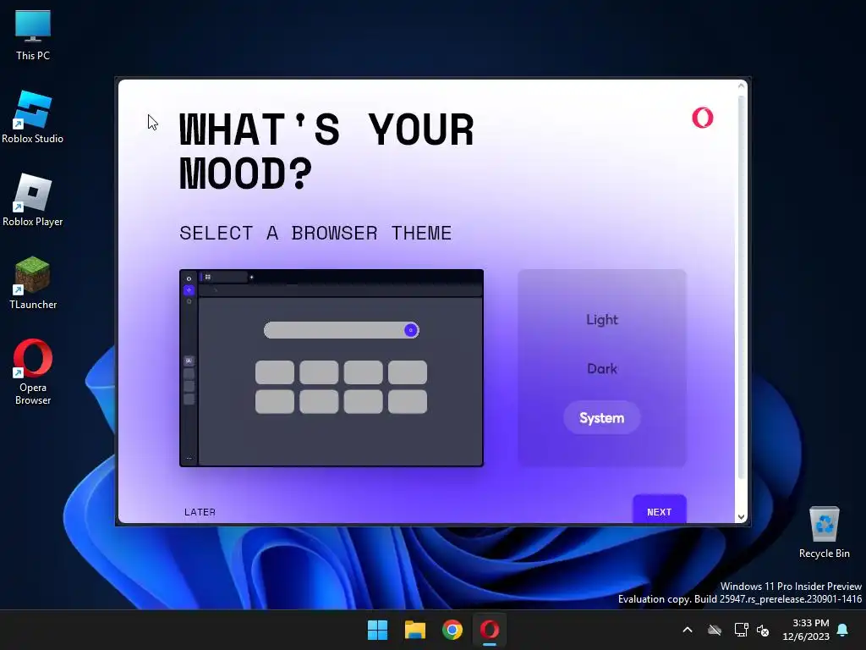
Task: Select the Recycle Bin icon
Action: coord(824,533)
